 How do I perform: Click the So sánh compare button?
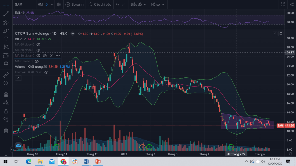coord(75,5)
